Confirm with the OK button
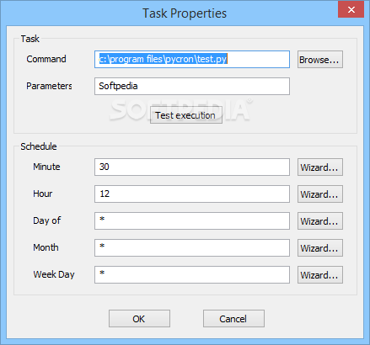Viewport: 370px width, 345px height. point(139,318)
